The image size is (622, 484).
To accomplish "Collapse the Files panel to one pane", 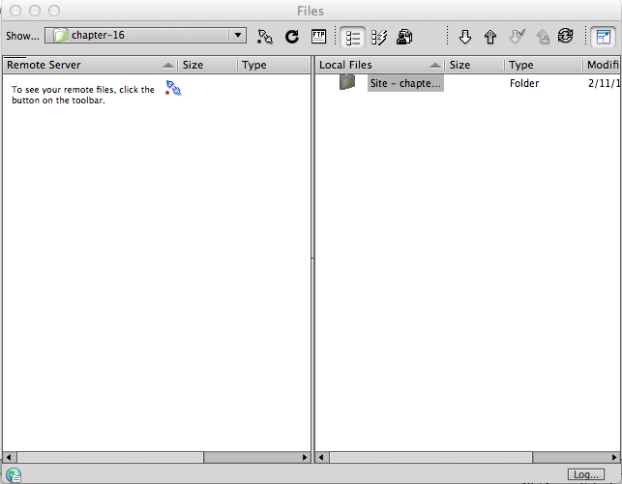I will tap(603, 37).
